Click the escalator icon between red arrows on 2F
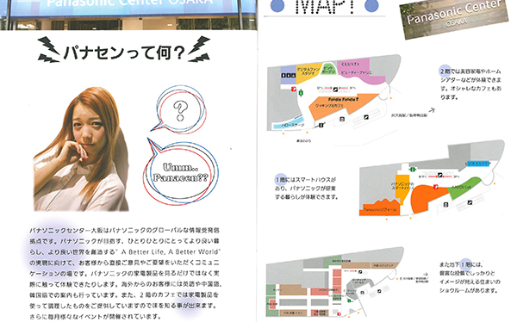This screenshot has height=322, width=517. (x=335, y=89)
